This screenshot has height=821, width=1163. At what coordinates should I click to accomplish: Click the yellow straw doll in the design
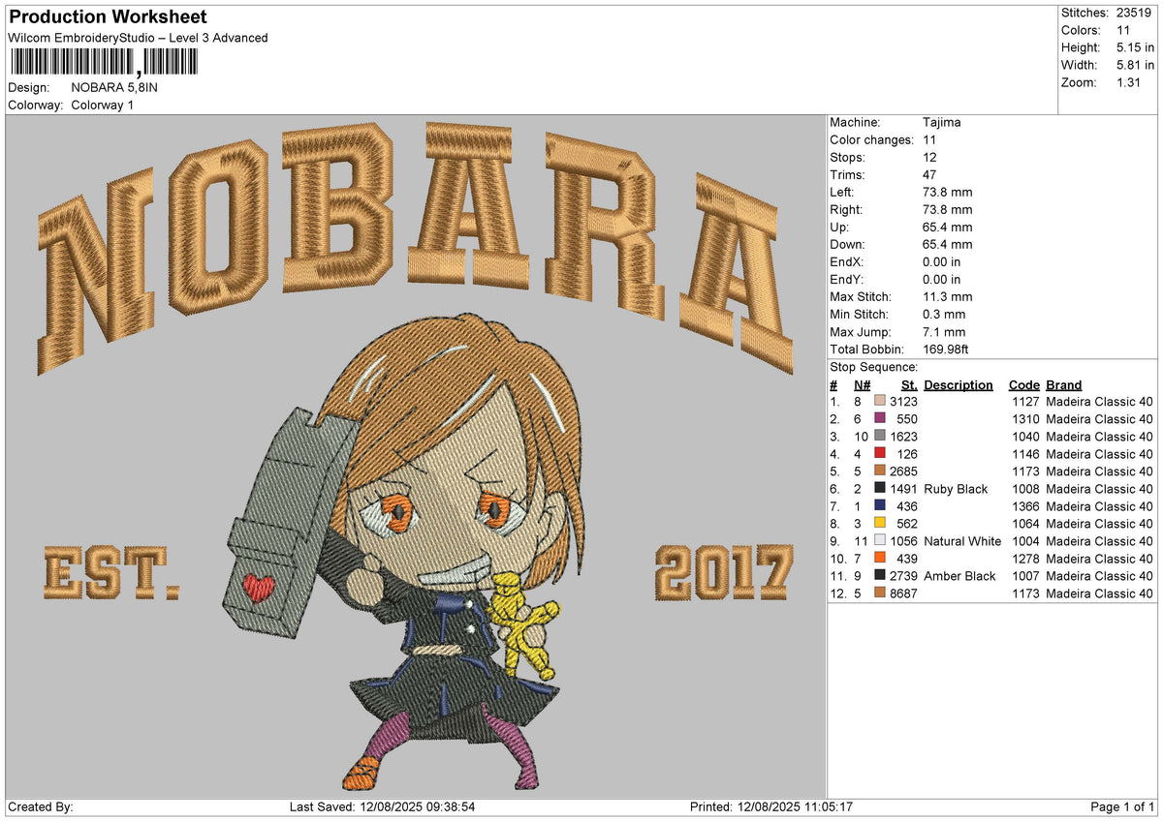coord(524,624)
